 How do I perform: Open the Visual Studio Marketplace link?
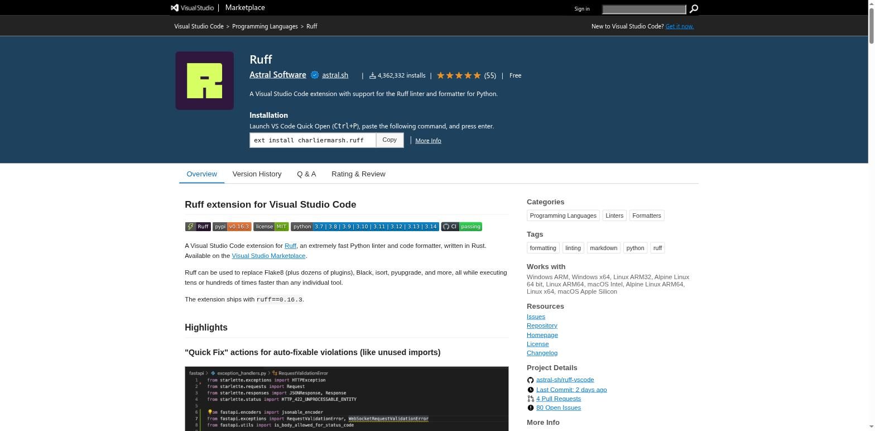click(x=268, y=256)
